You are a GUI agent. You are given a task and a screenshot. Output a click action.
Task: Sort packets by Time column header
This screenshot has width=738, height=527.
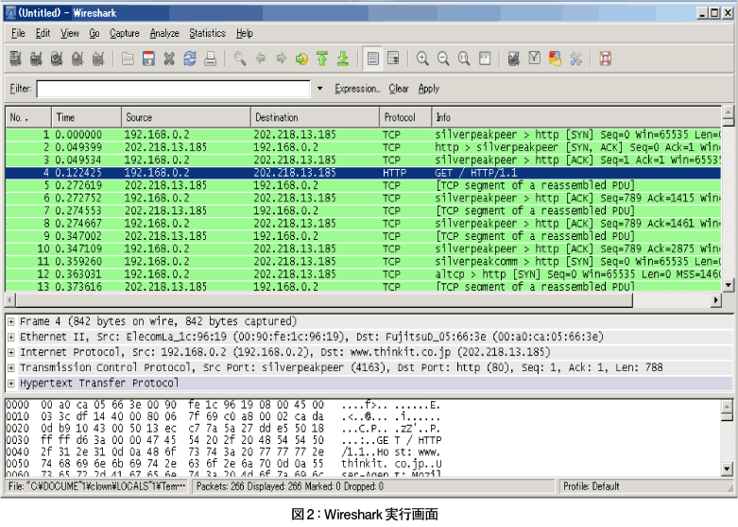pyautogui.click(x=86, y=117)
